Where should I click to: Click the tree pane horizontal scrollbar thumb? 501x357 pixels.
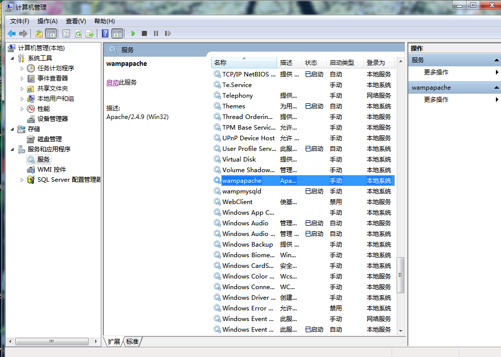[x=52, y=341]
